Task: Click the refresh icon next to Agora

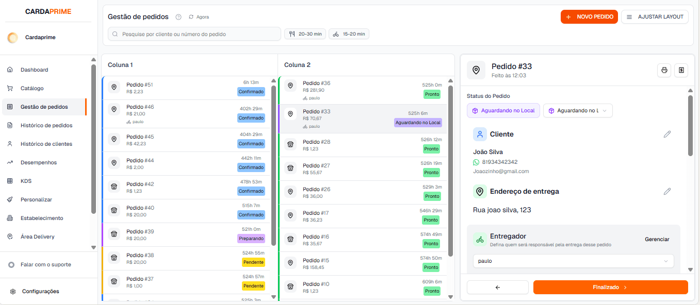Action: click(190, 16)
